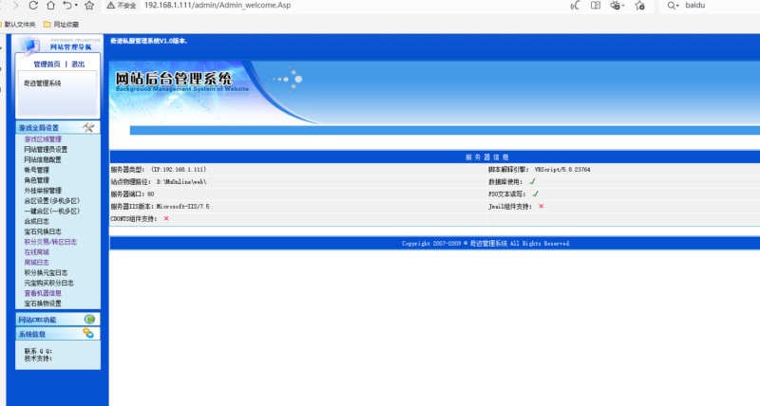This screenshot has height=406, width=760.
Task: Open 帐号管理 menu item
Action: (37, 170)
